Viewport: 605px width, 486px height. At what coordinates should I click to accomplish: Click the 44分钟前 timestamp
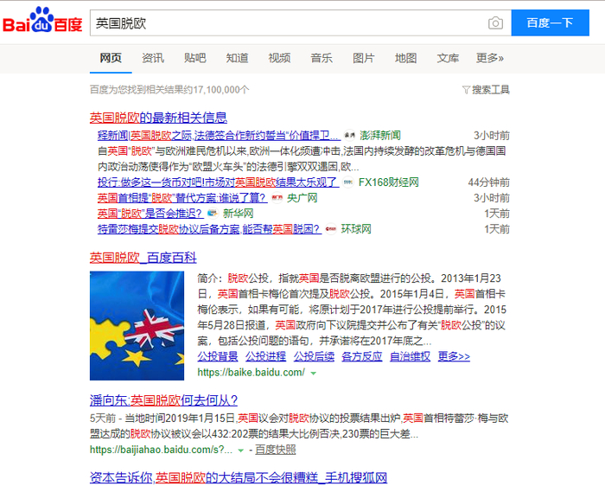(489, 182)
